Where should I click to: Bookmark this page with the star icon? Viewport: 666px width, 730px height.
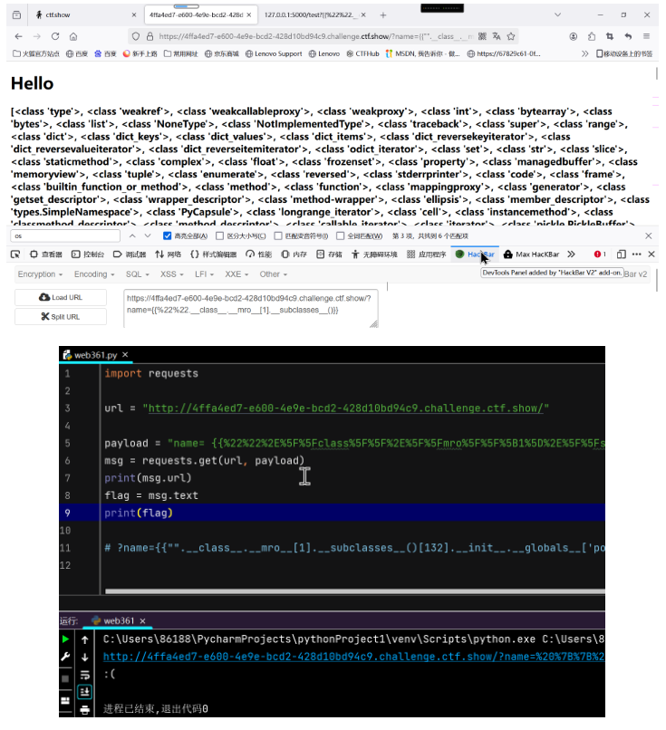click(511, 36)
